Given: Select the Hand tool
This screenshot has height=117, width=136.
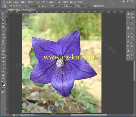Looking at the screenshot, I should pyautogui.click(x=3, y=75).
